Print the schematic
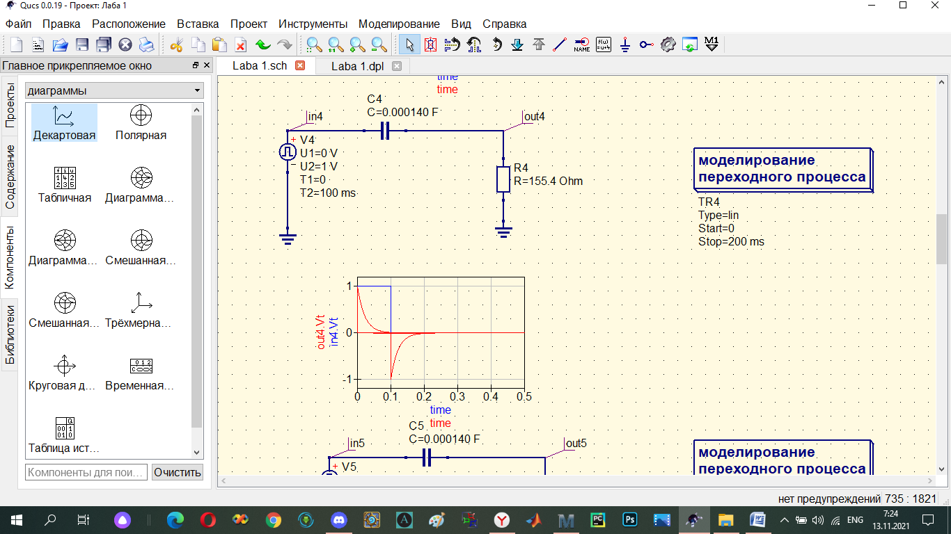The image size is (951, 534). tap(146, 45)
